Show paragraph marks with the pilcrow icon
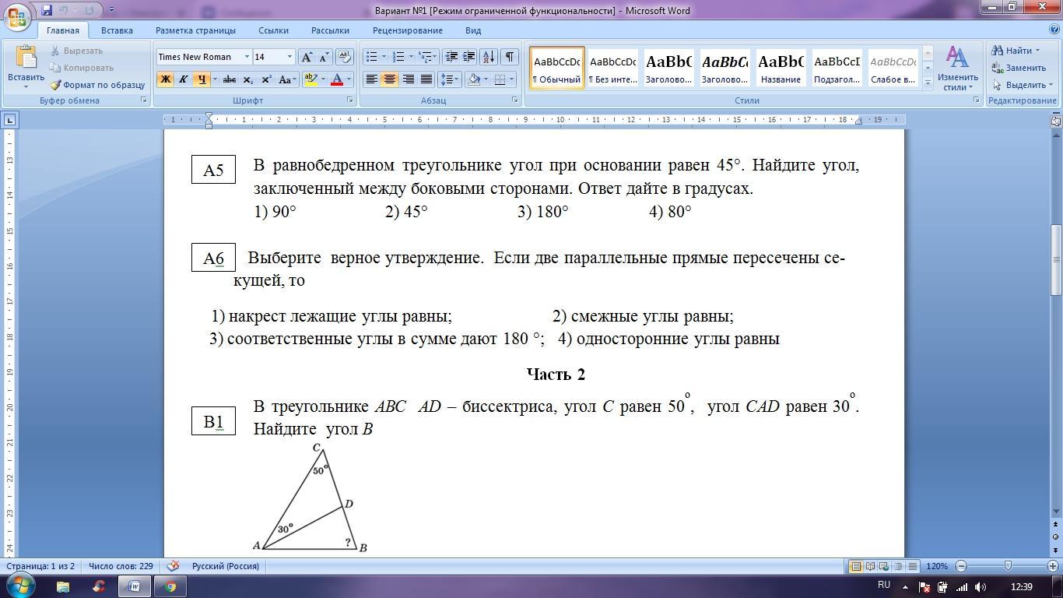The image size is (1063, 598). [x=509, y=57]
